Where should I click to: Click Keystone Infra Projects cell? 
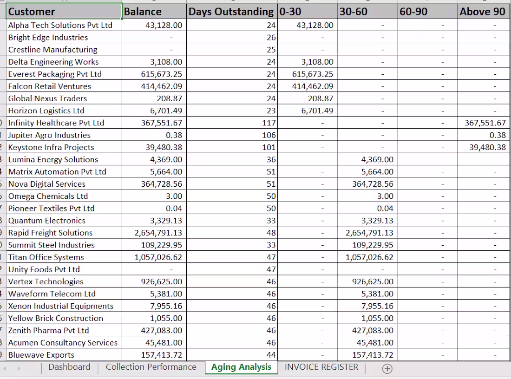[x=64, y=147]
